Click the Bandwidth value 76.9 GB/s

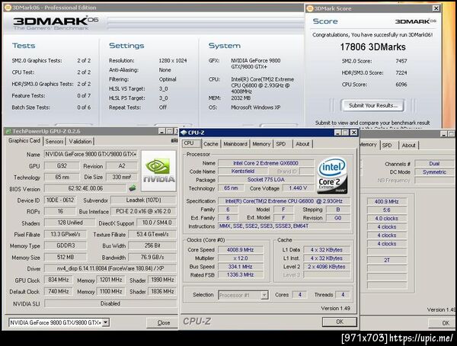point(152,257)
